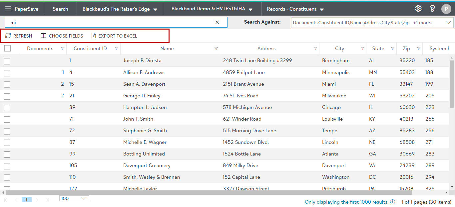
Task: Select the checkbox for Hampton L. Judson
Action: click(7, 108)
